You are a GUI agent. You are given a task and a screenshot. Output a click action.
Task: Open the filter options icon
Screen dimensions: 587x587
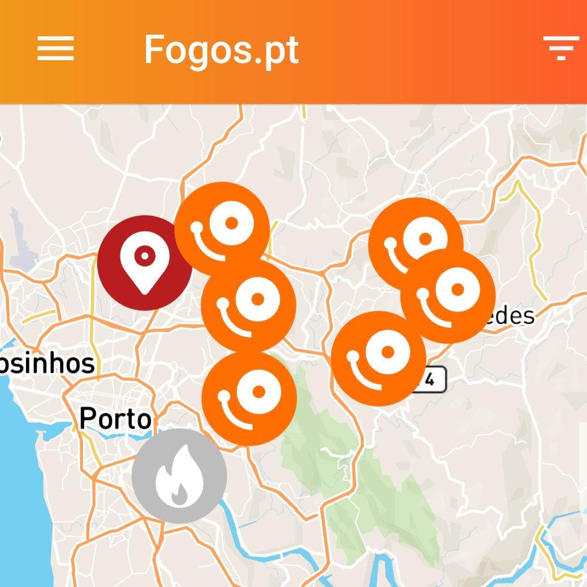561,48
